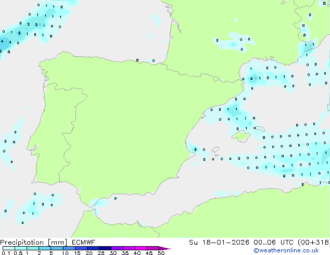Click the weatheronline.co.uk copyright link
The image size is (330, 255).
click(x=286, y=250)
